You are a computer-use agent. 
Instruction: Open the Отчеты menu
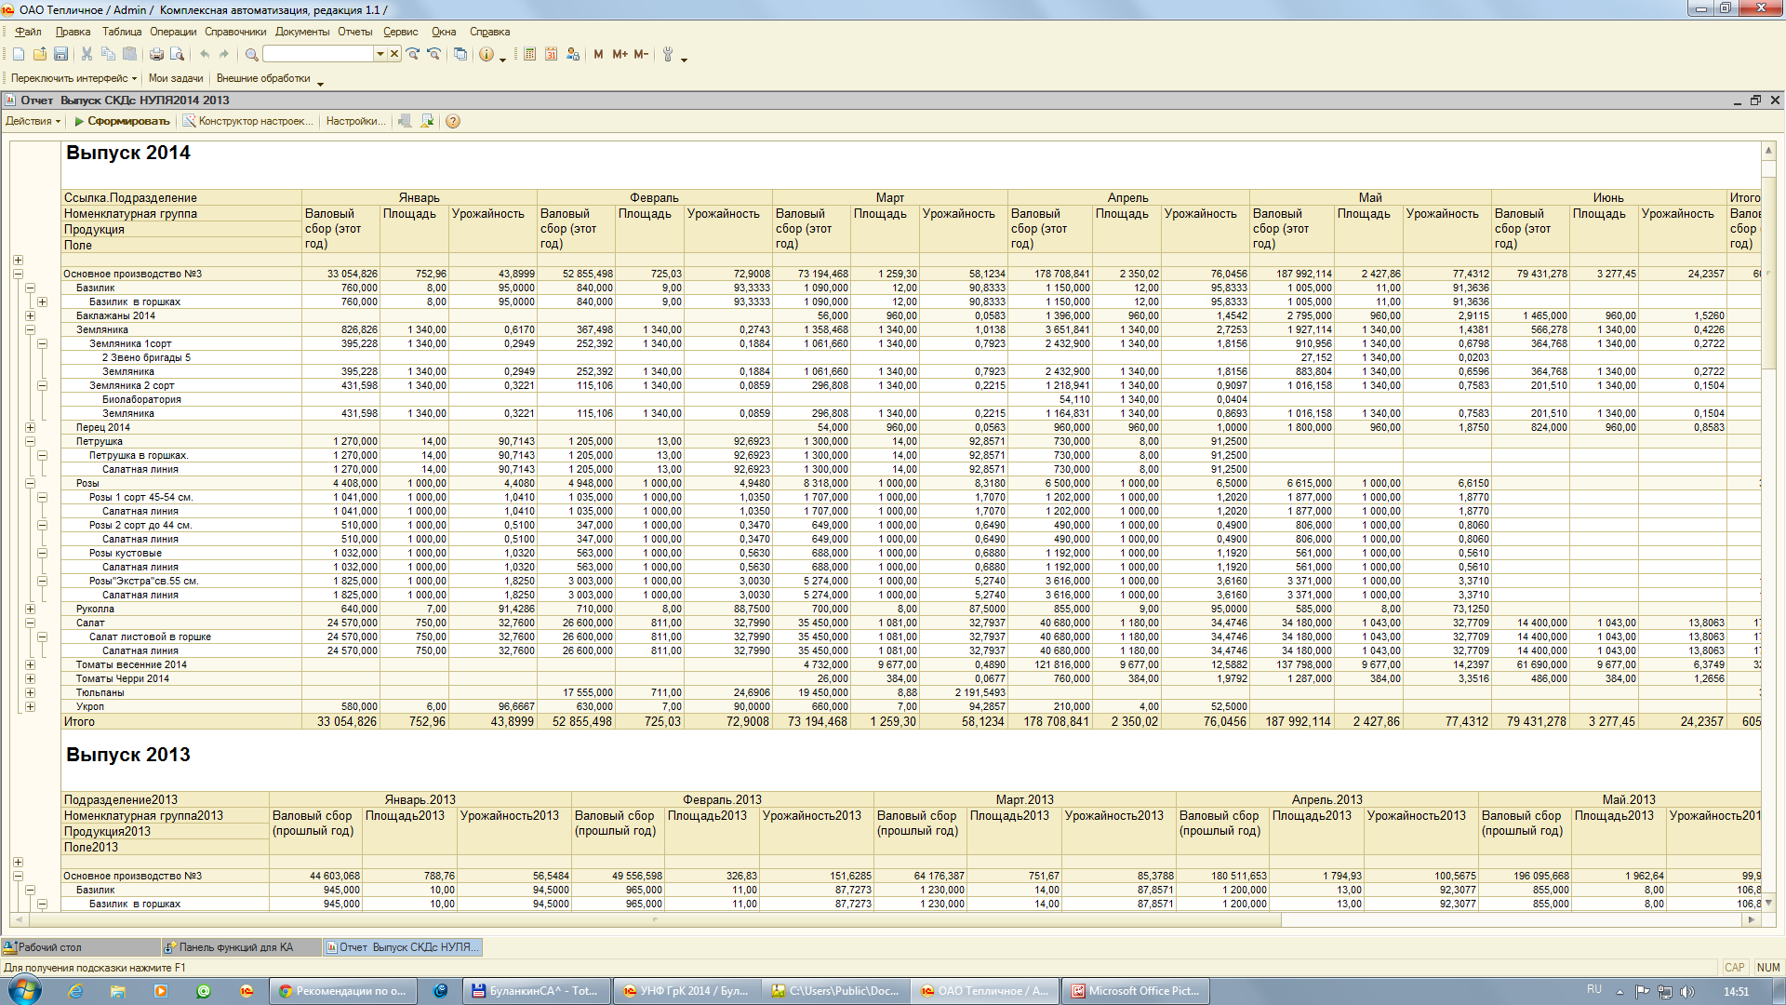[x=354, y=32]
